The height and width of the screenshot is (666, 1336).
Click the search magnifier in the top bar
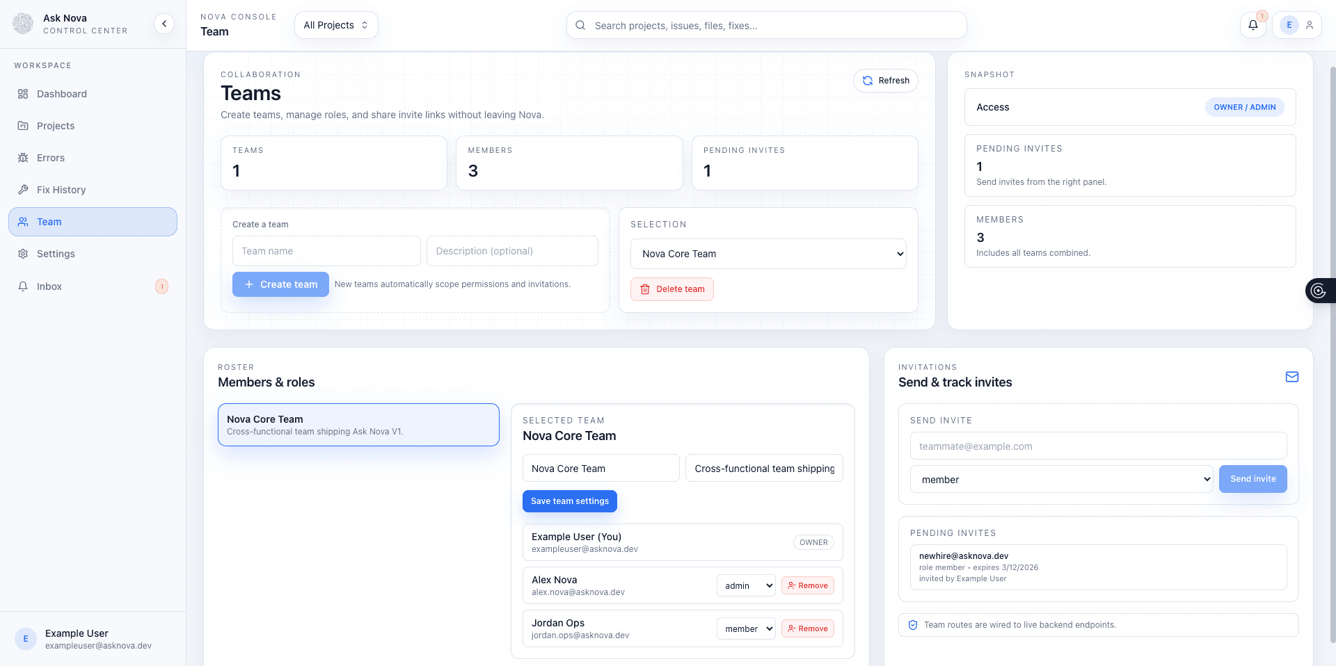coord(580,25)
